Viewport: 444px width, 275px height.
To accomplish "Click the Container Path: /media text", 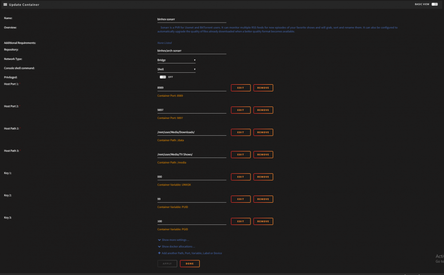I will 171,162.
